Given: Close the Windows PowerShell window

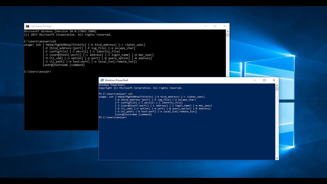Looking at the screenshot, I should pos(274,80).
